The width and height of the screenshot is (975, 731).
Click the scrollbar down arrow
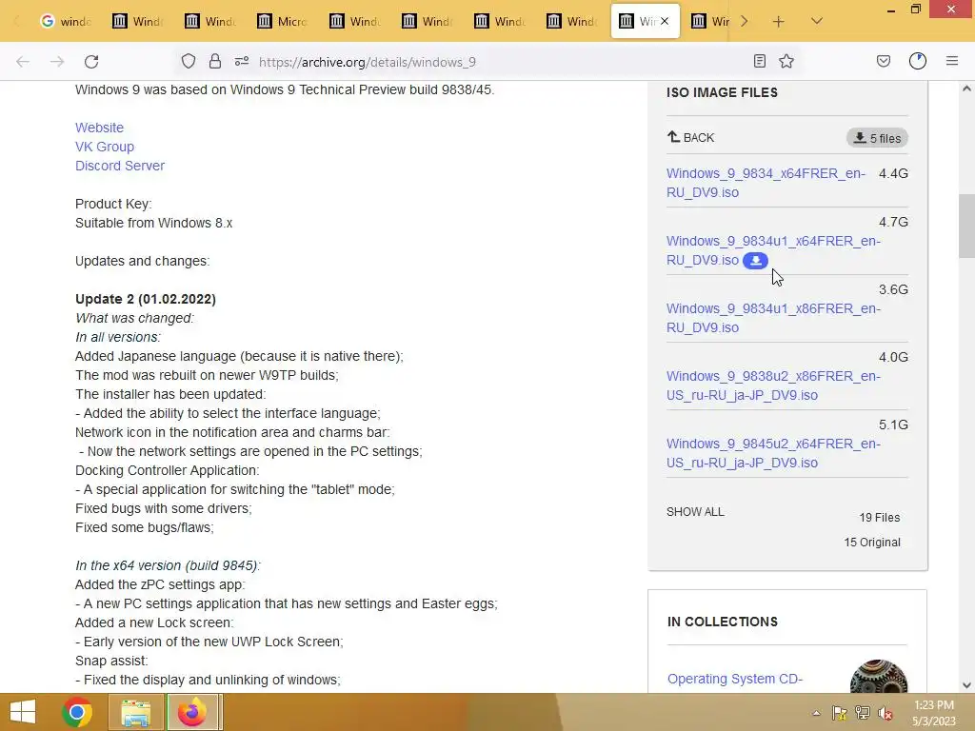pyautogui.click(x=966, y=685)
